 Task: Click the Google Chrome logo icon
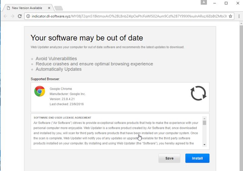(x=40, y=91)
